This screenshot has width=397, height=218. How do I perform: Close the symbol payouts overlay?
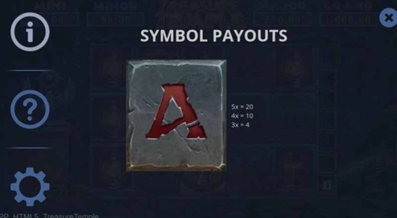pyautogui.click(x=389, y=17)
